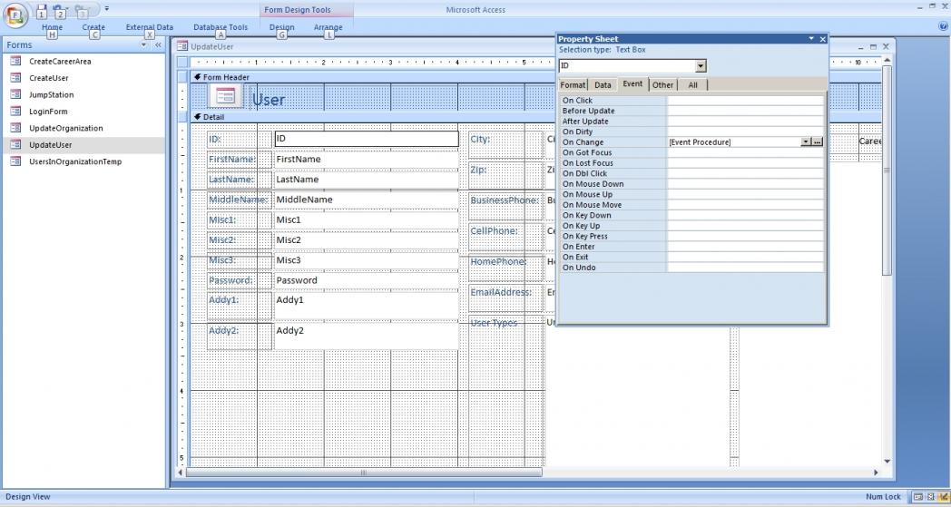Select the LastName text box on form
The width and height of the screenshot is (951, 507).
click(367, 180)
